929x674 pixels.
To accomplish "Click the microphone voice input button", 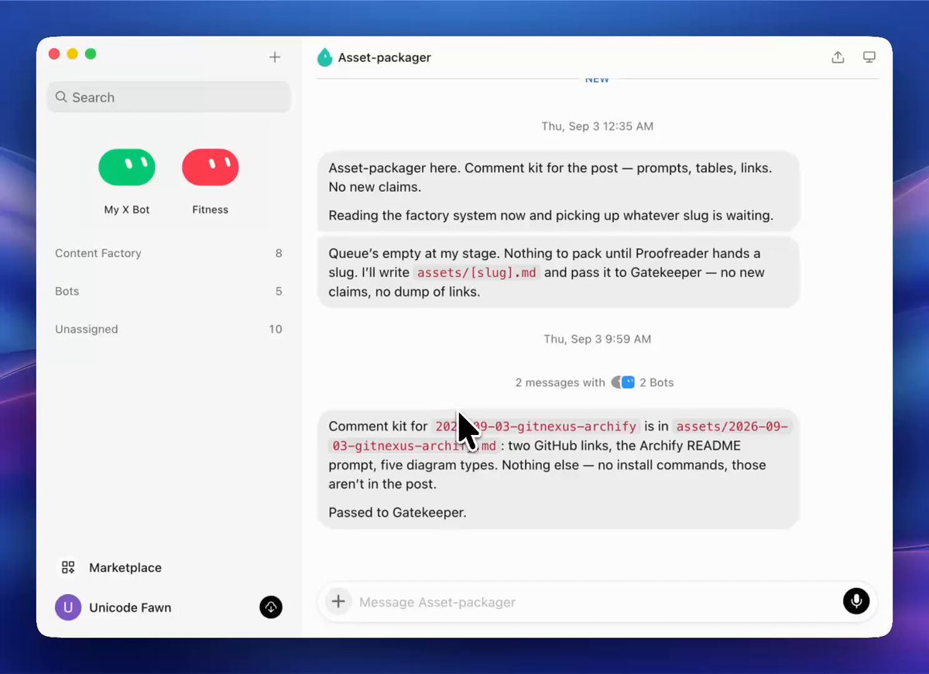I will (856, 601).
